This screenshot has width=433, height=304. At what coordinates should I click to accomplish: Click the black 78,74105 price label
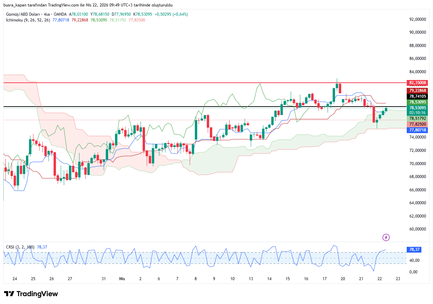coord(417,96)
